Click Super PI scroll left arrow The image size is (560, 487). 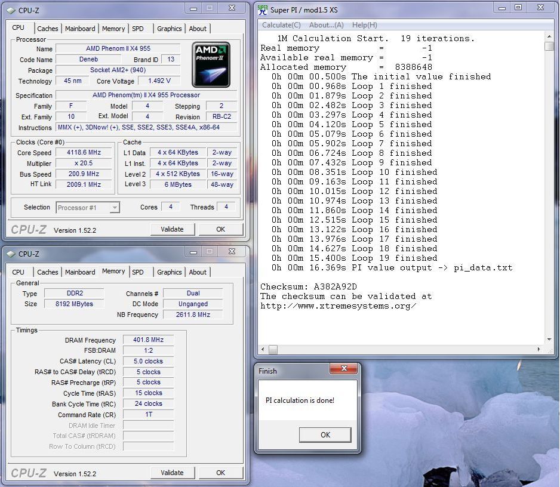(x=263, y=349)
